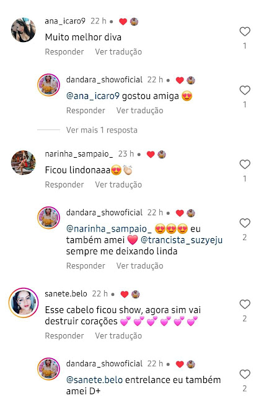Viewport: 264px width, 396px height.
Task: Tap heart on narinha_sampaio_'s "Ficou lindonaaa" comment
Action: (x=245, y=165)
